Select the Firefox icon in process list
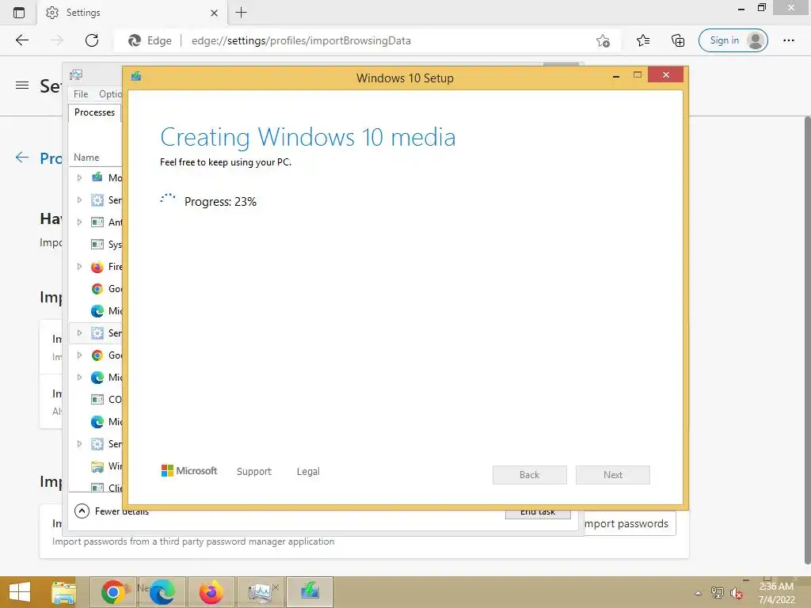 click(97, 267)
